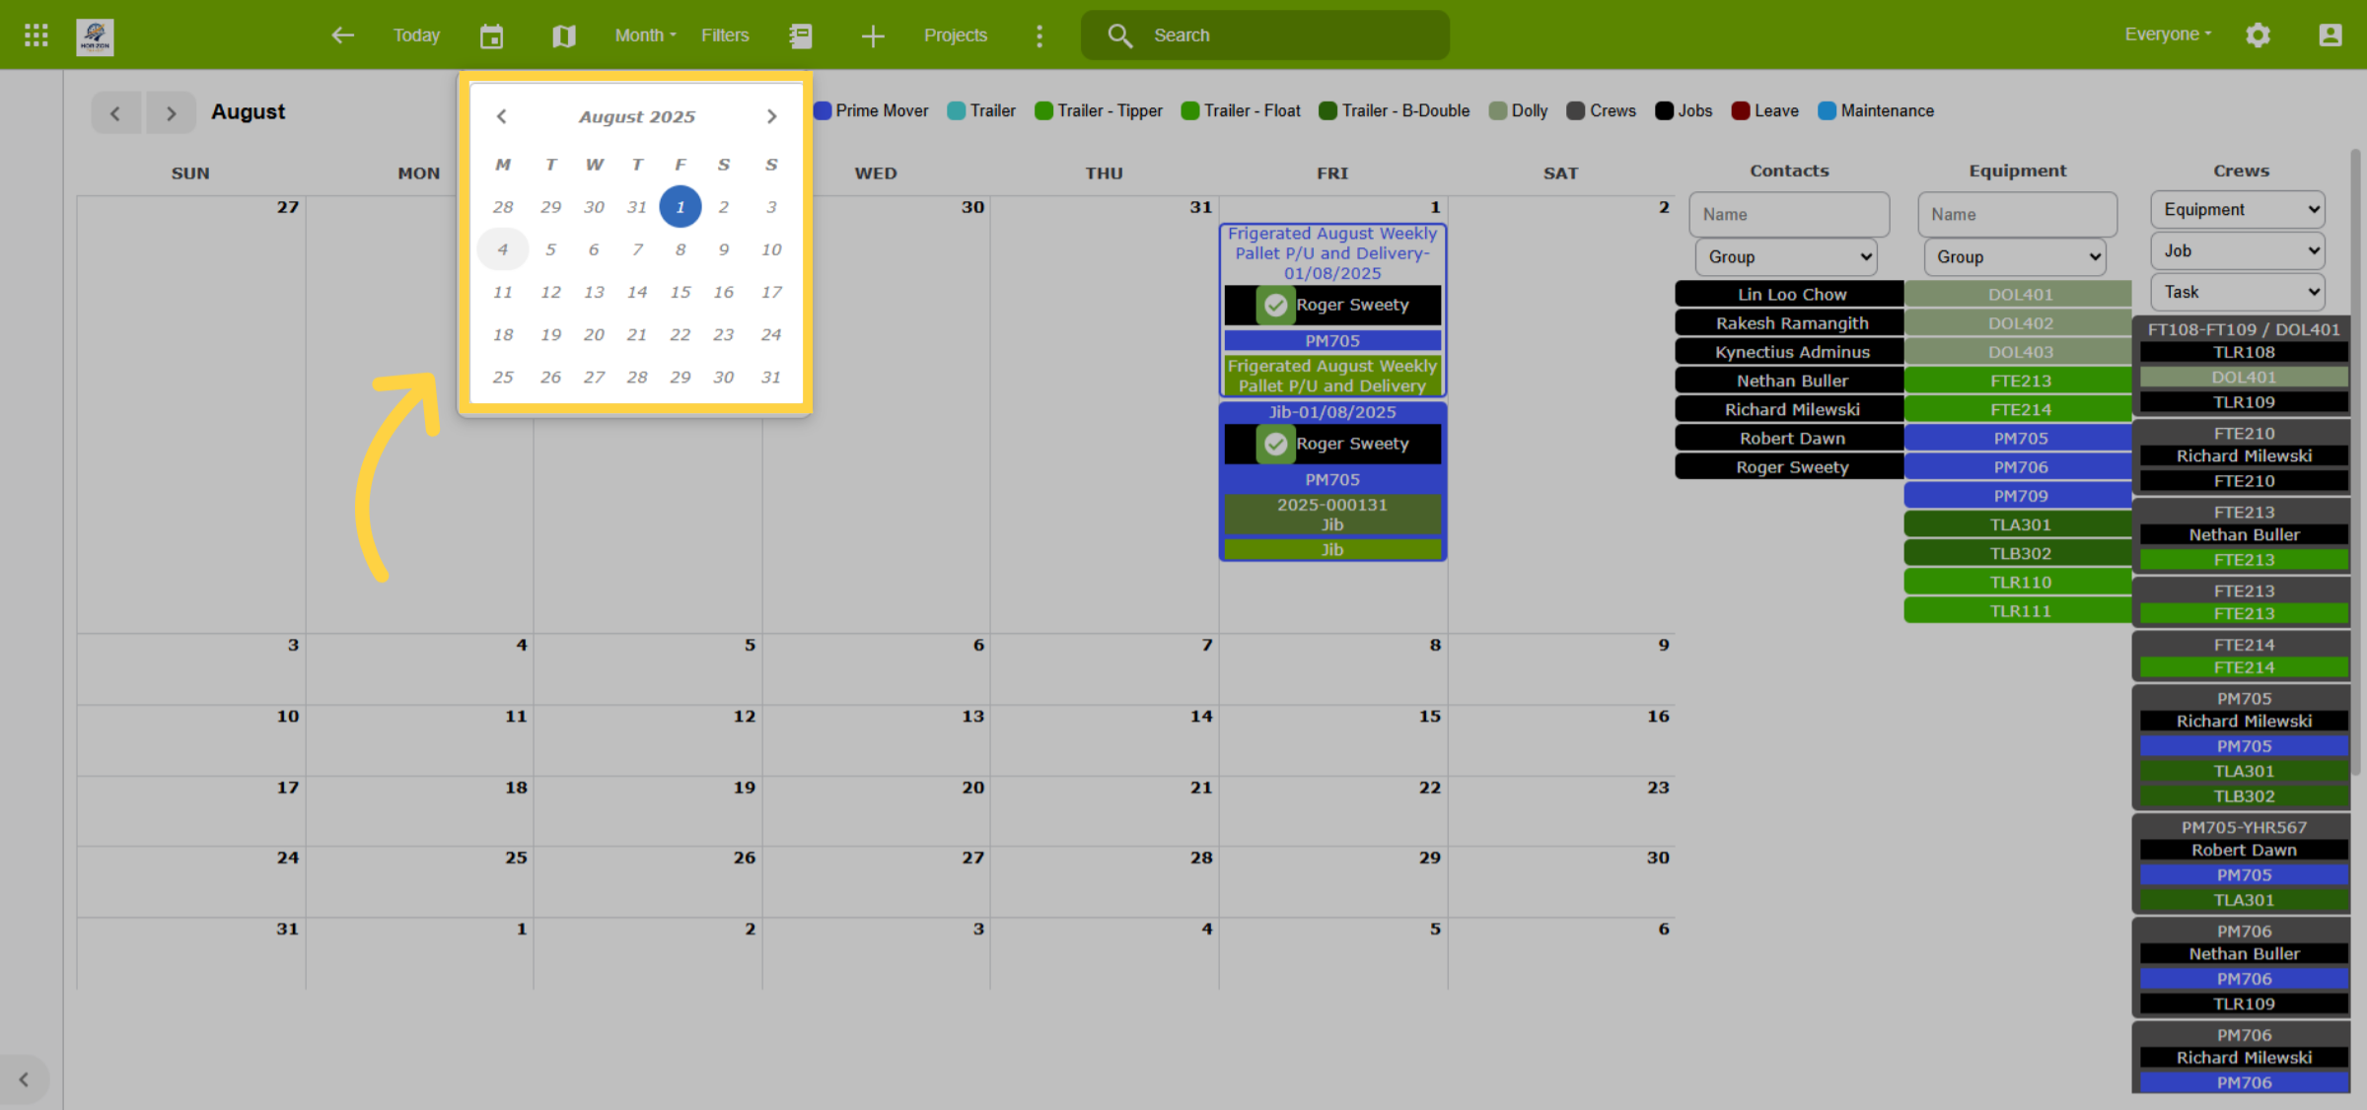Open Frigerated August Weekly Pallet job 01/08/2025
The width and height of the screenshot is (2367, 1110).
(x=1332, y=254)
